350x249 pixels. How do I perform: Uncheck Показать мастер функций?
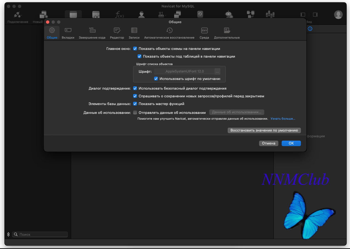pos(135,104)
